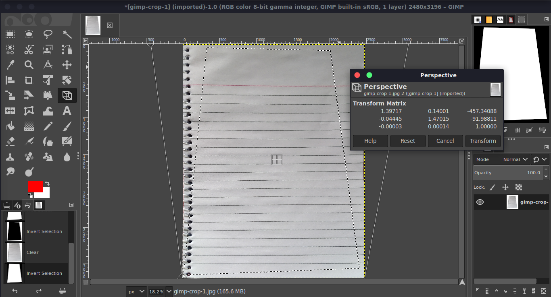The height and width of the screenshot is (297, 551).
Task: Select the Alignment tool
Action: coord(10,80)
